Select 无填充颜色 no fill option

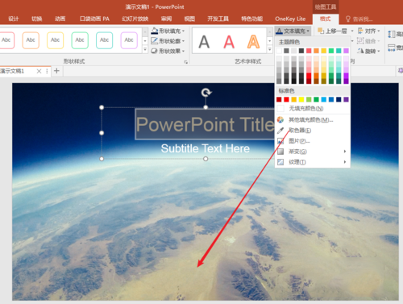click(305, 109)
